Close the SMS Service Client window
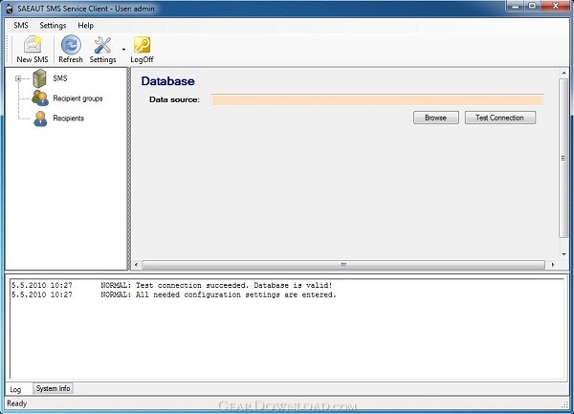This screenshot has width=574, height=414. 555,6
